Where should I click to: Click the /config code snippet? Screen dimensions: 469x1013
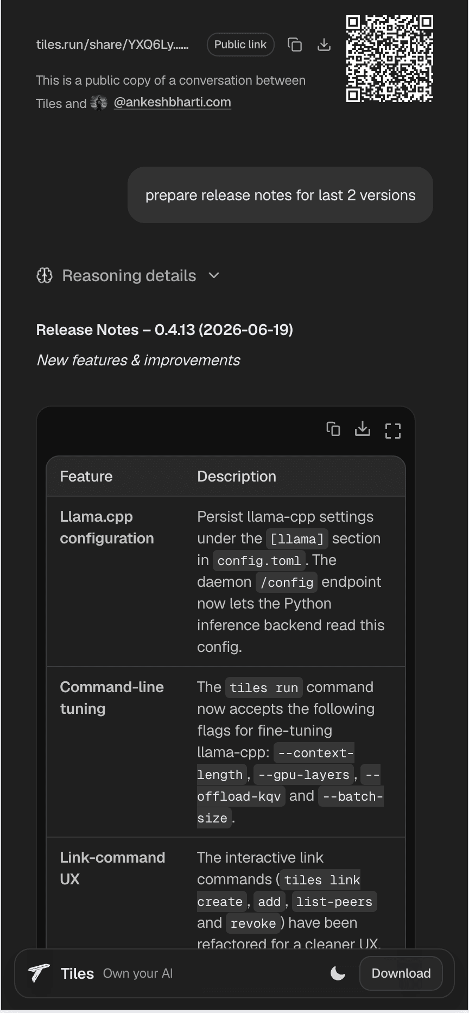click(287, 582)
